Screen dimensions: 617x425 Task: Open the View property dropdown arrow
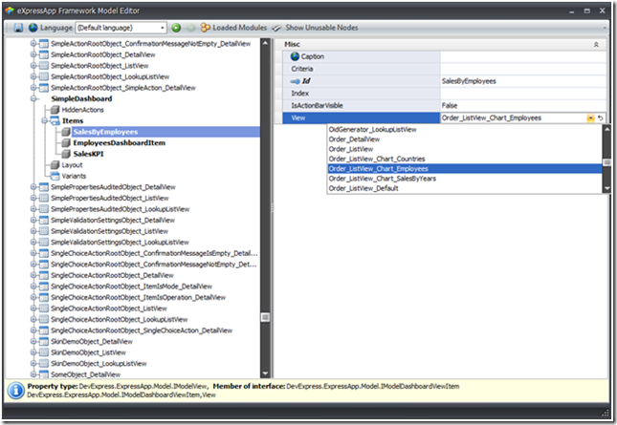(590, 117)
